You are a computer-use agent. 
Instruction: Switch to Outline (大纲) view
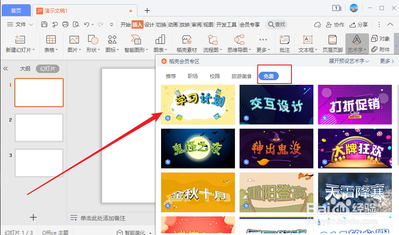(25, 68)
